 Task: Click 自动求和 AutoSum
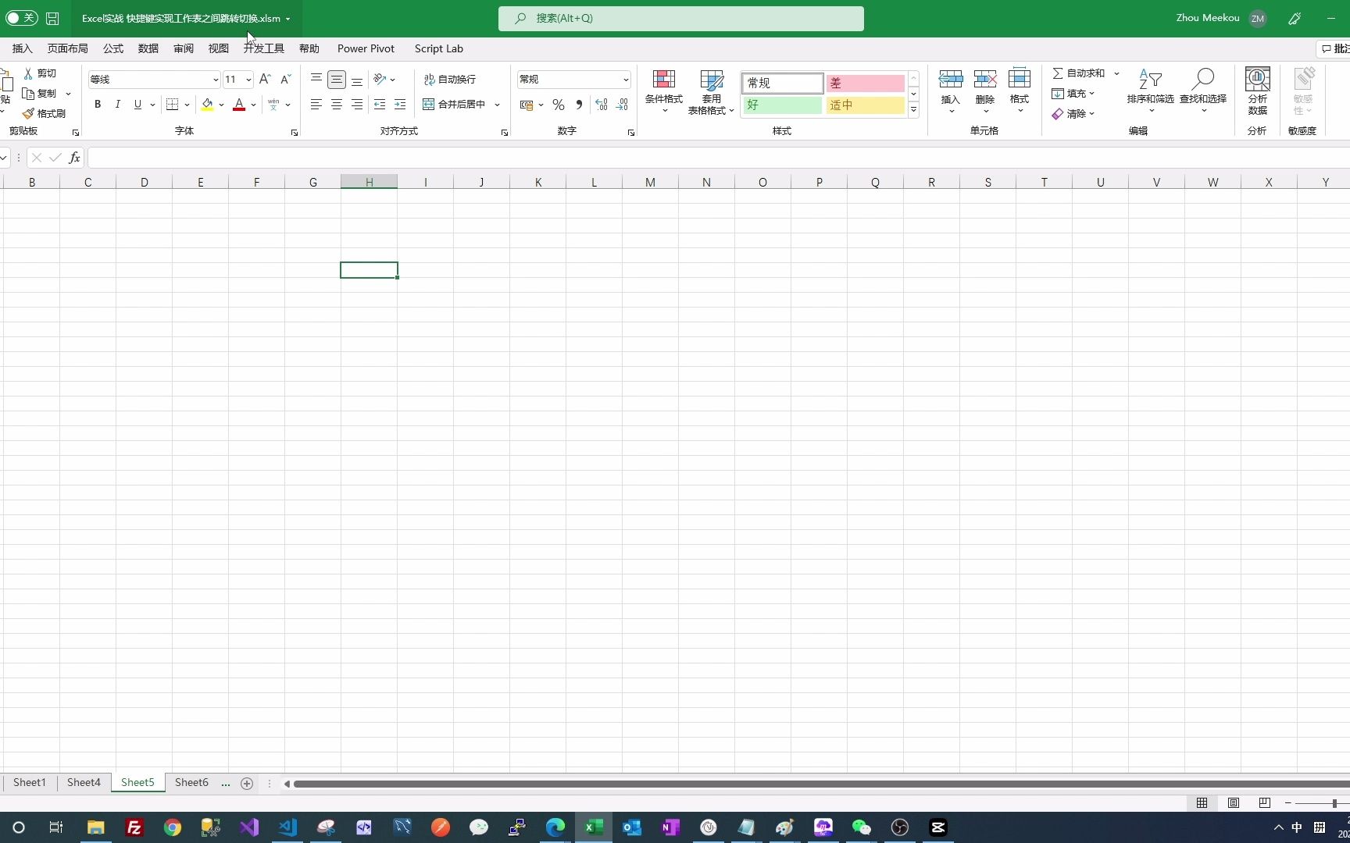tap(1078, 73)
